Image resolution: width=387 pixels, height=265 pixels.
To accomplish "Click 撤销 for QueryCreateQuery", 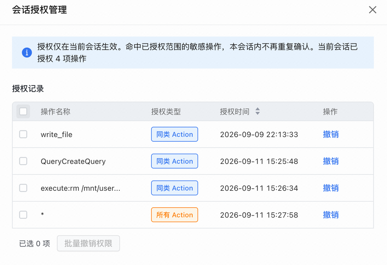I will [331, 161].
